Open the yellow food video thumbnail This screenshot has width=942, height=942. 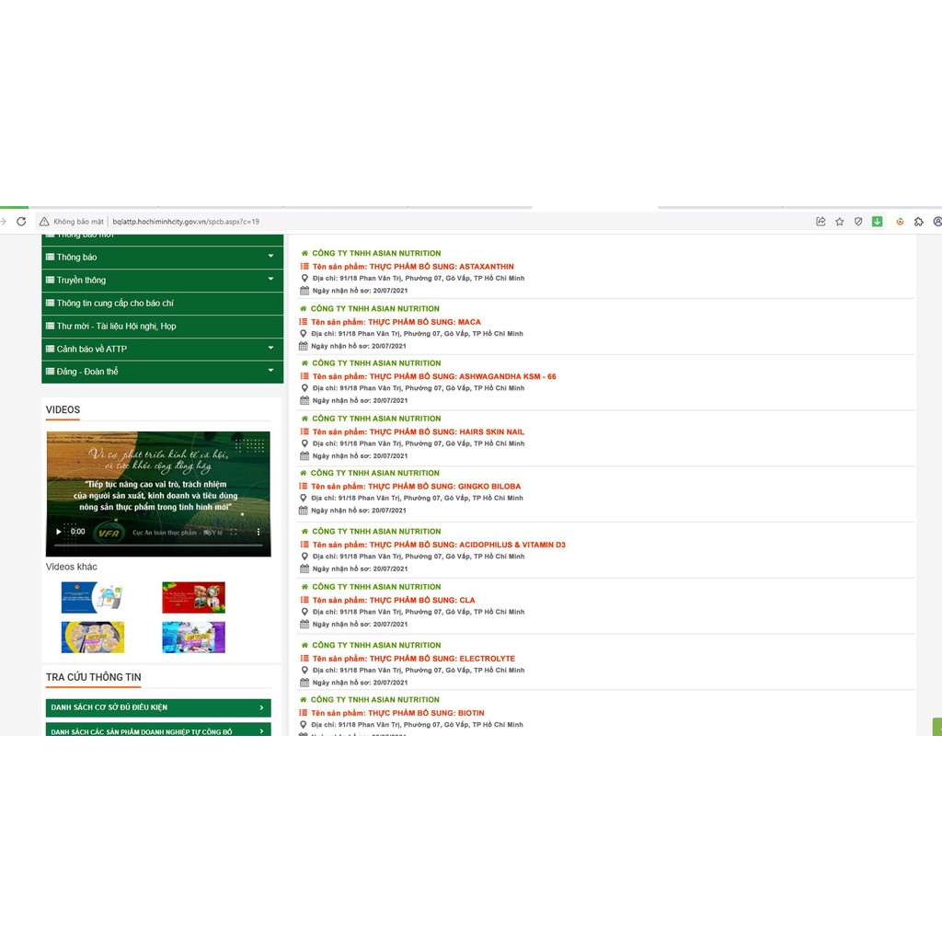(93, 638)
